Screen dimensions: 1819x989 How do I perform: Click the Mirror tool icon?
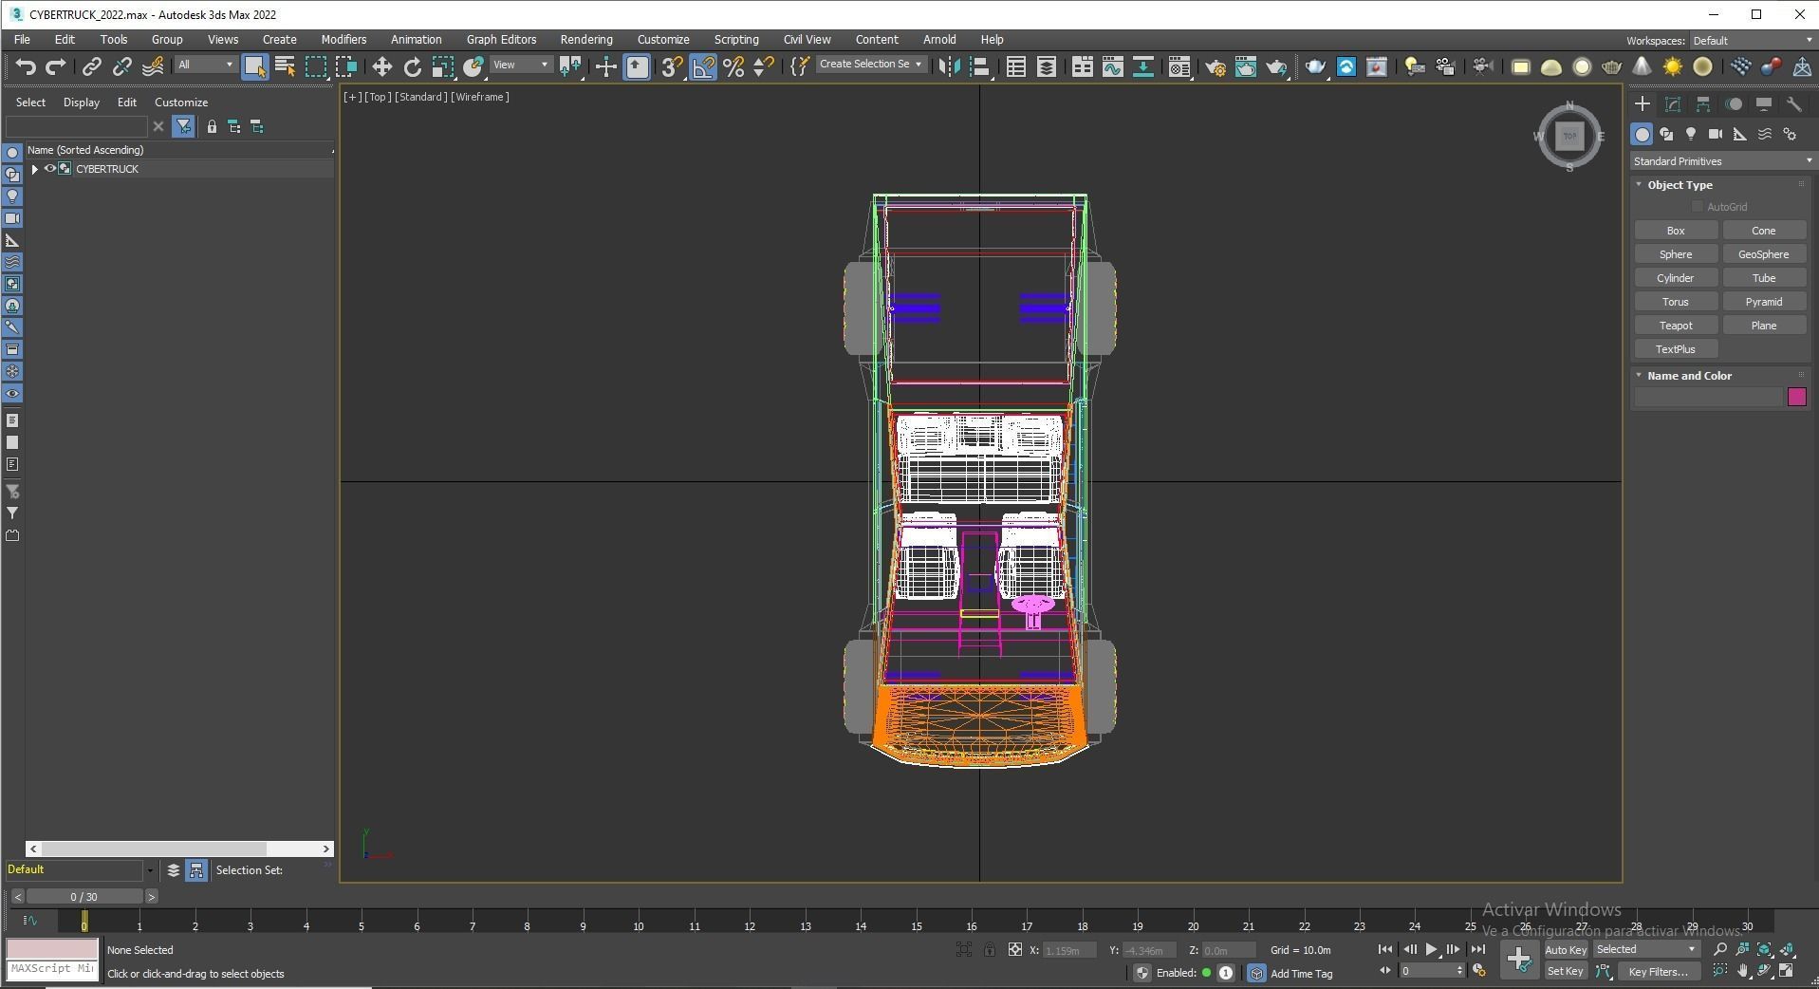click(x=948, y=66)
